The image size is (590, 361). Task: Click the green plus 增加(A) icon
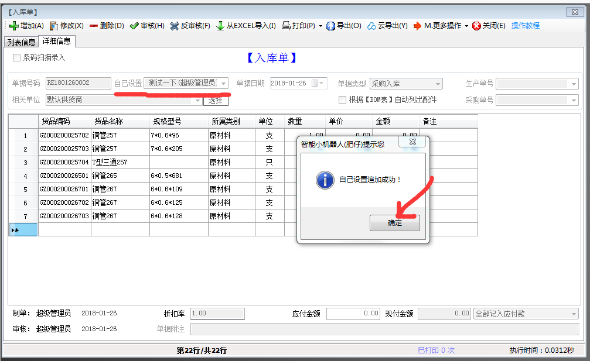click(x=14, y=26)
